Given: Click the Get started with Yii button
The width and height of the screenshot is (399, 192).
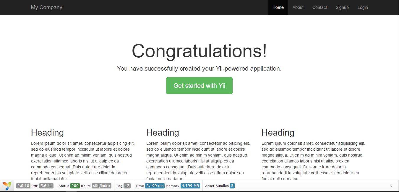Looking at the screenshot, I should 199,86.
